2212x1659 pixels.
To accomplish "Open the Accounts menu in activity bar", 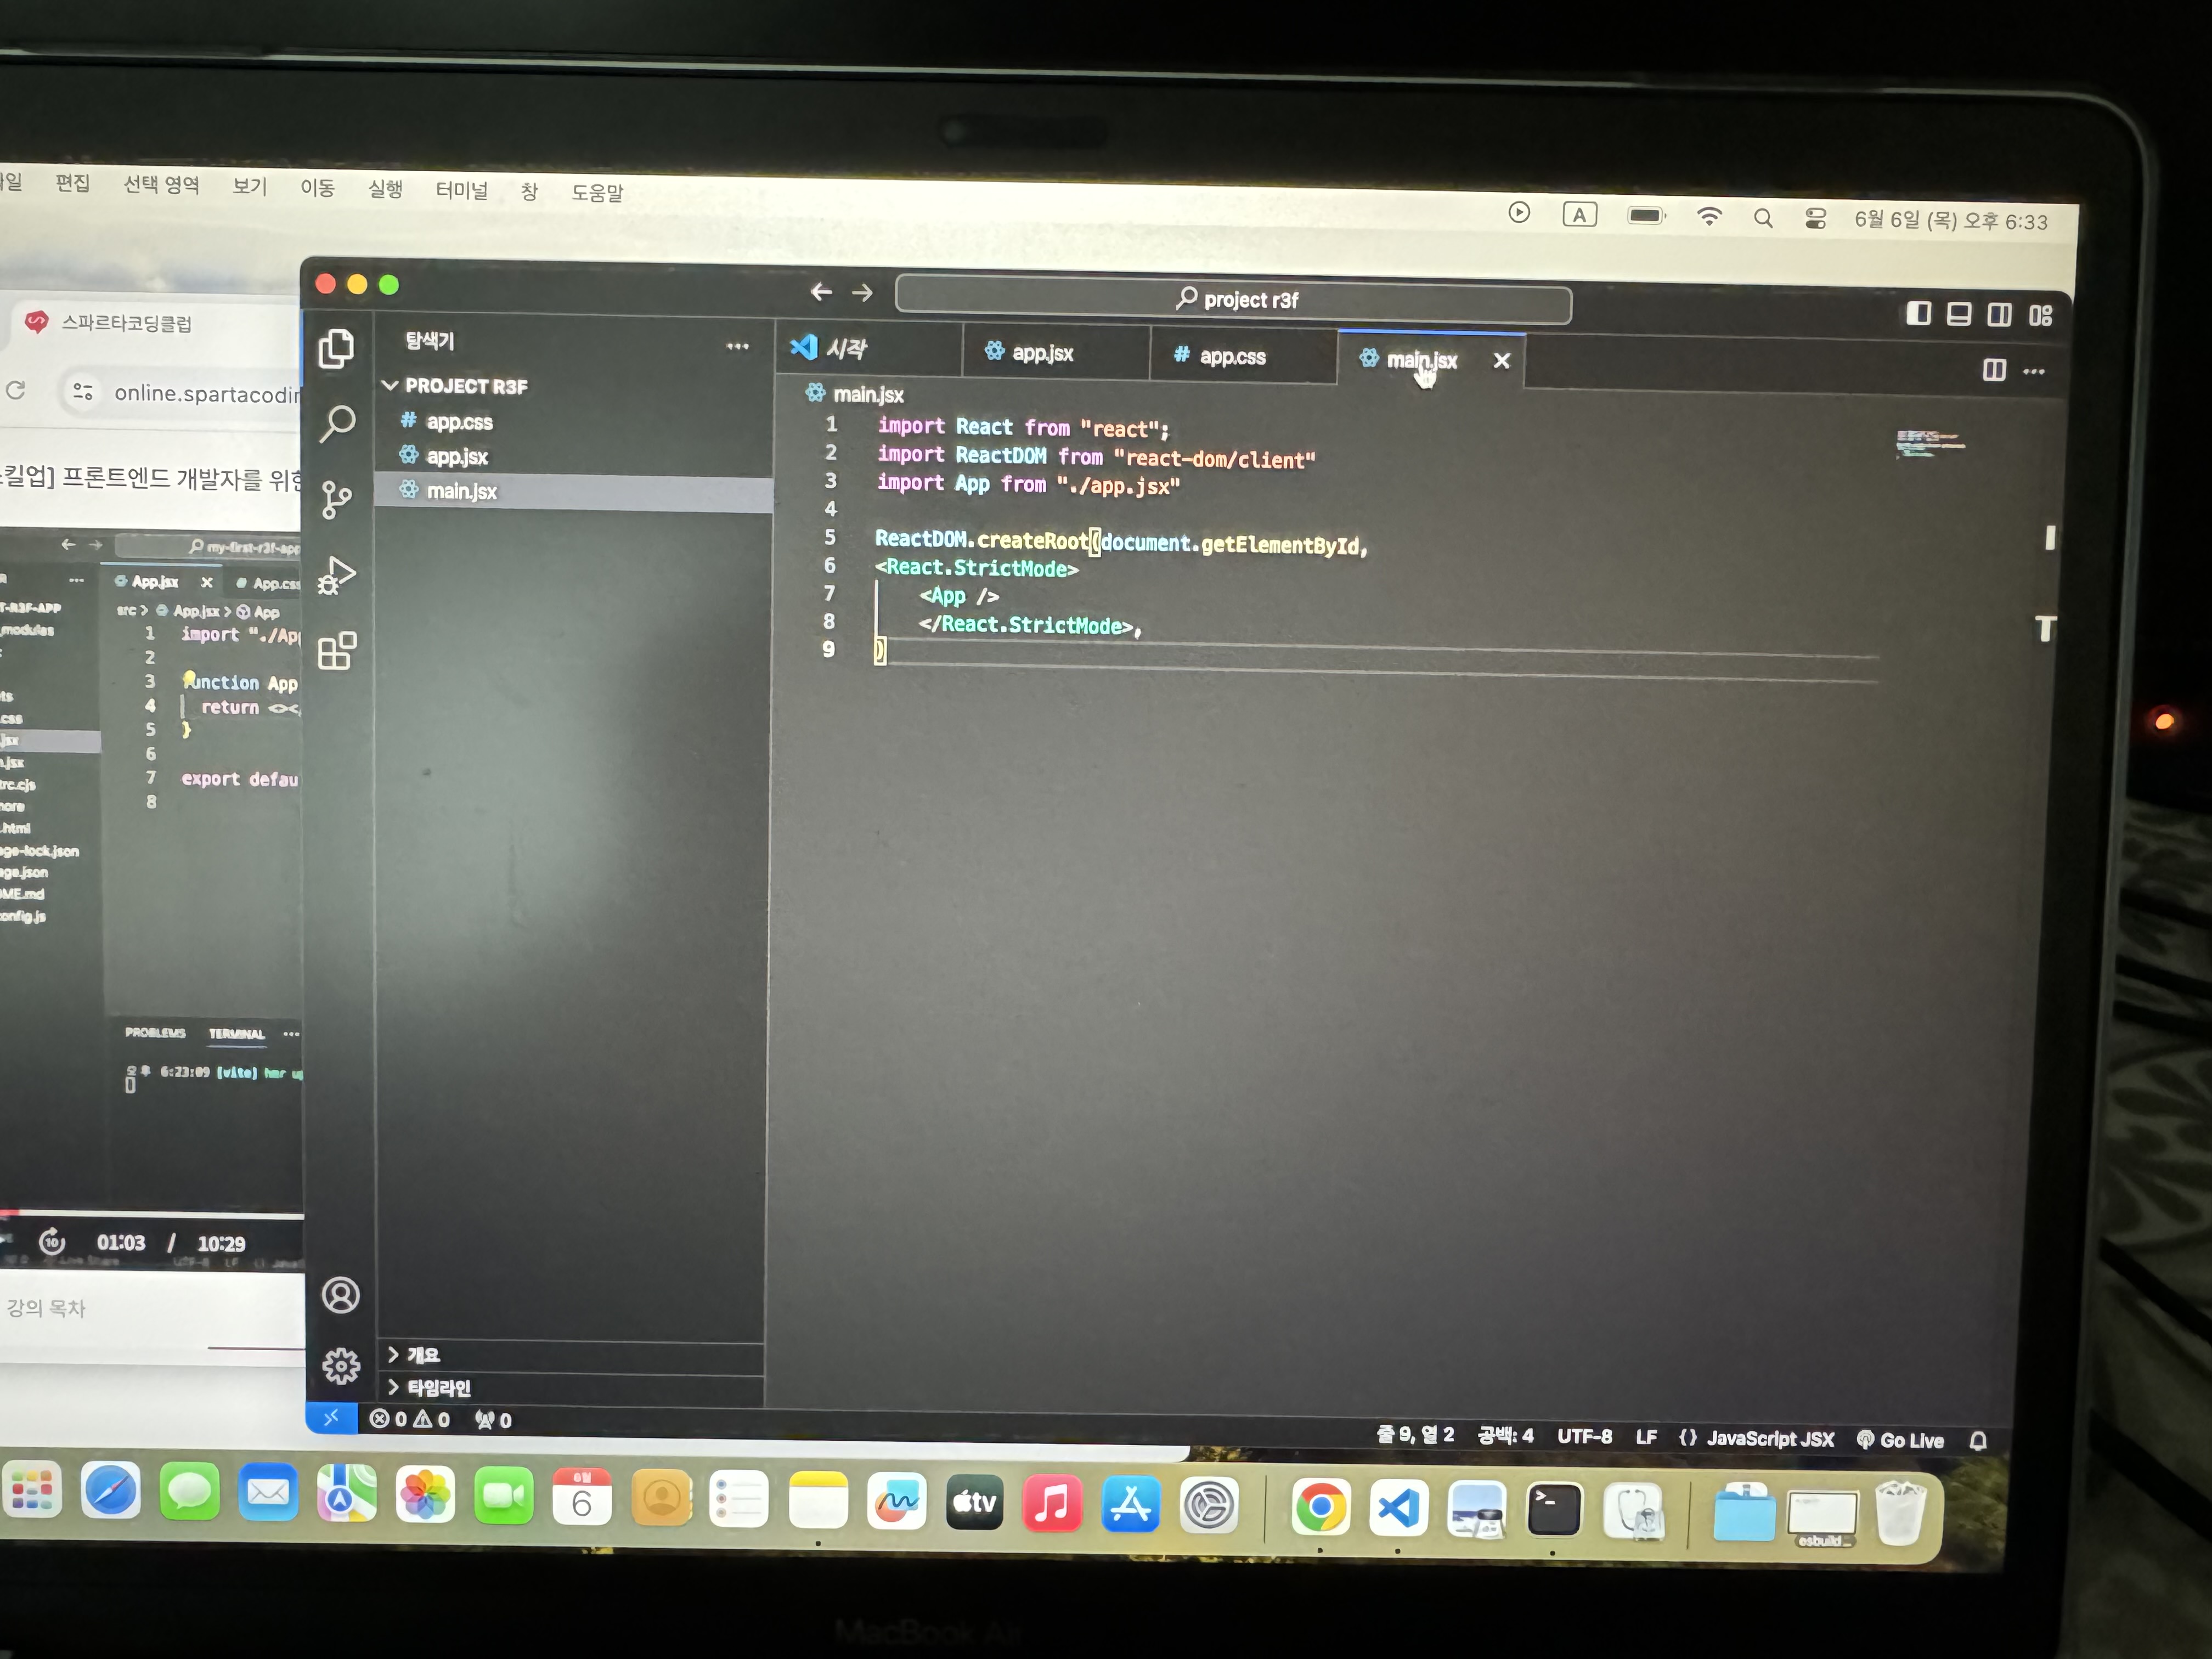I will [x=341, y=1295].
